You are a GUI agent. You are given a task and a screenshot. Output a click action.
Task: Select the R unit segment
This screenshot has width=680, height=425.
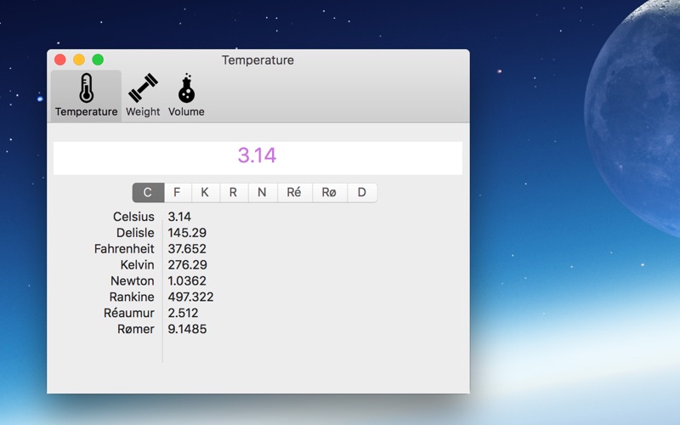pyautogui.click(x=234, y=193)
